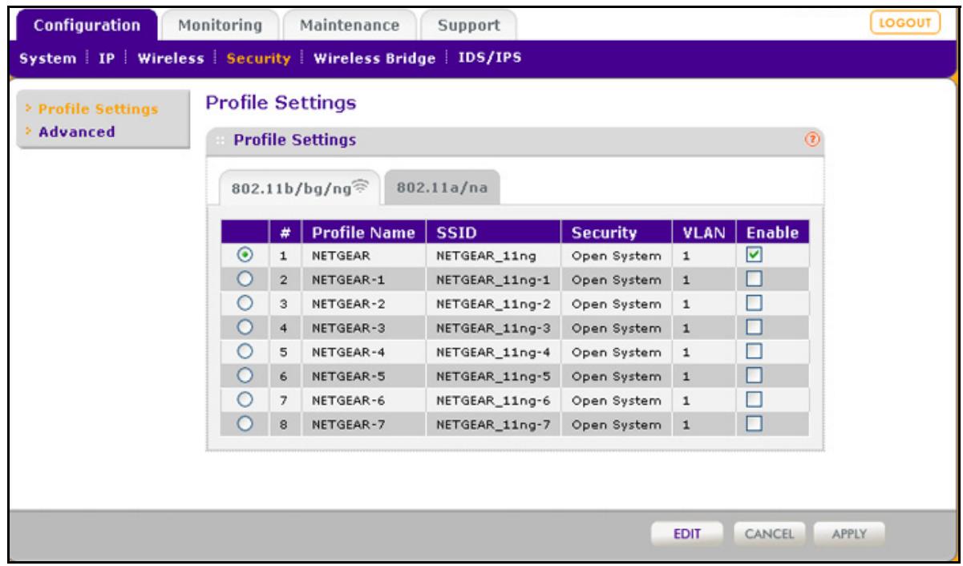Click the NETGEAR-2 profile name cell
Screen dimensions: 963x566
pyautogui.click(x=362, y=305)
